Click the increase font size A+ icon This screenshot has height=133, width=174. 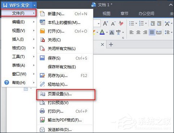105,23
